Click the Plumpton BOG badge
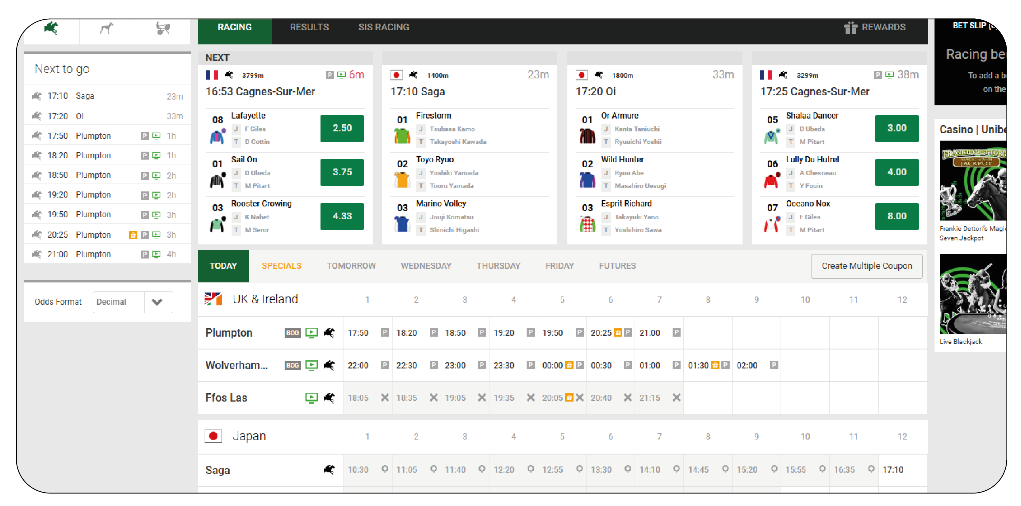 click(293, 333)
